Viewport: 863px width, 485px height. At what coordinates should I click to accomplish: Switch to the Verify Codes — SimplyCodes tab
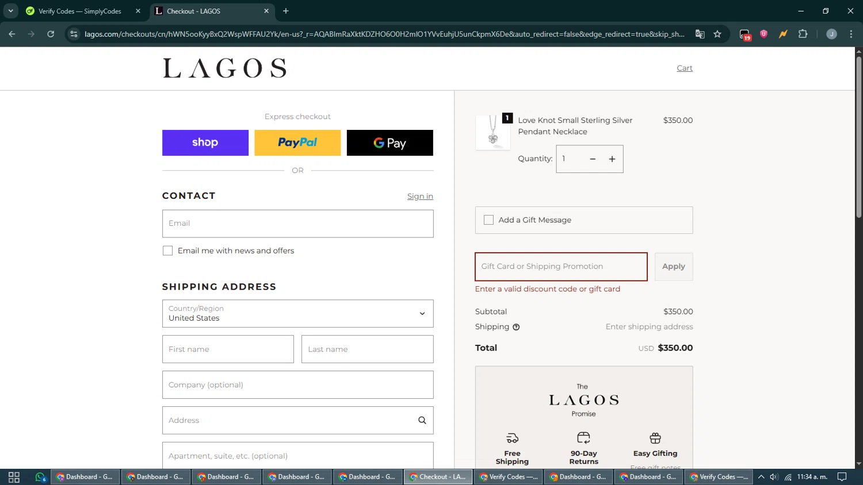click(x=79, y=11)
